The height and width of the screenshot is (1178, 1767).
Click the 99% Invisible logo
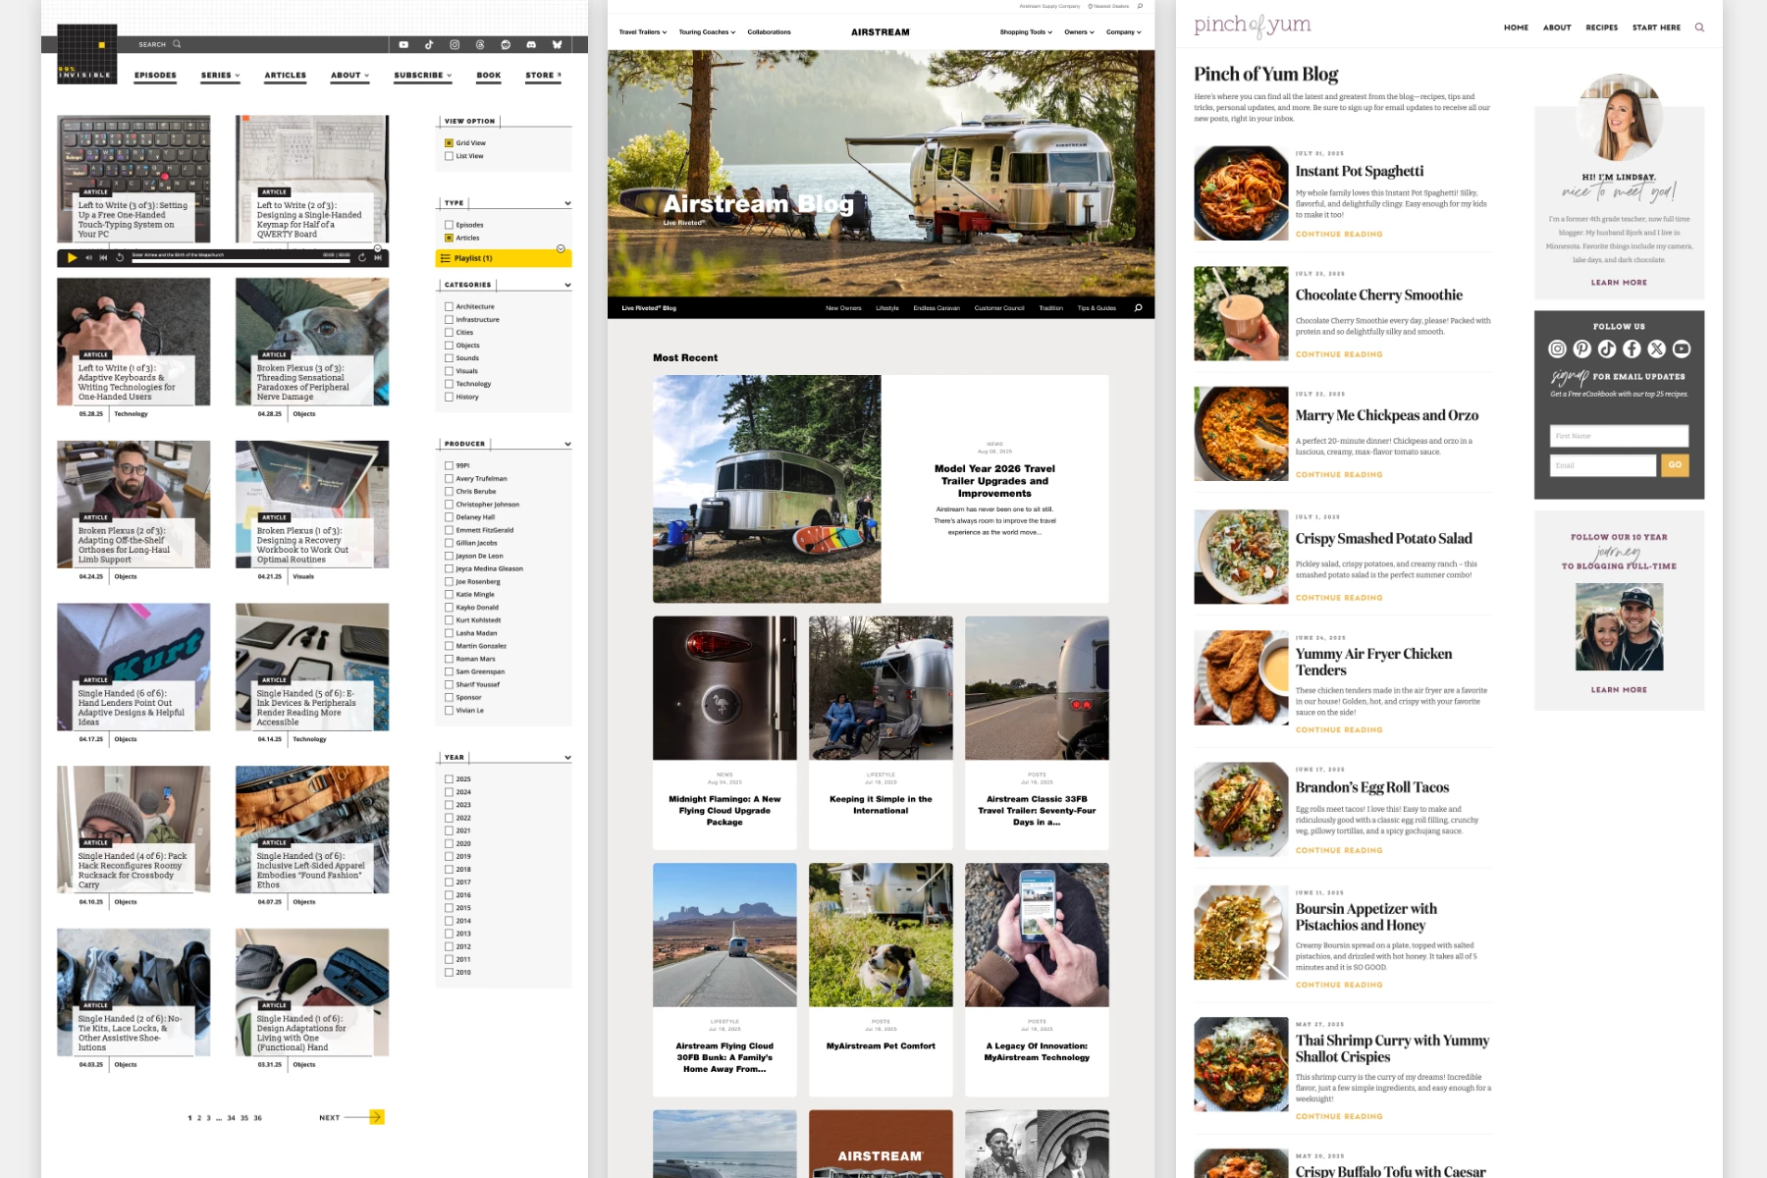tap(86, 54)
